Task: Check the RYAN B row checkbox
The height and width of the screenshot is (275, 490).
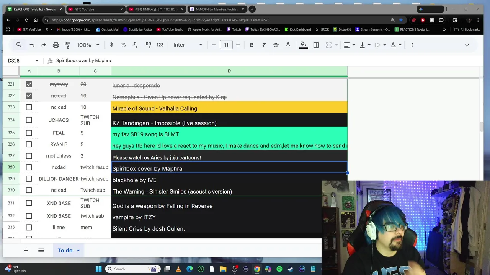Action: coord(29,144)
